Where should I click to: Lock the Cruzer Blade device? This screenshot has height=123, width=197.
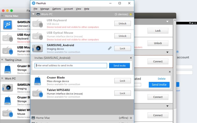pyautogui.click(x=123, y=81)
